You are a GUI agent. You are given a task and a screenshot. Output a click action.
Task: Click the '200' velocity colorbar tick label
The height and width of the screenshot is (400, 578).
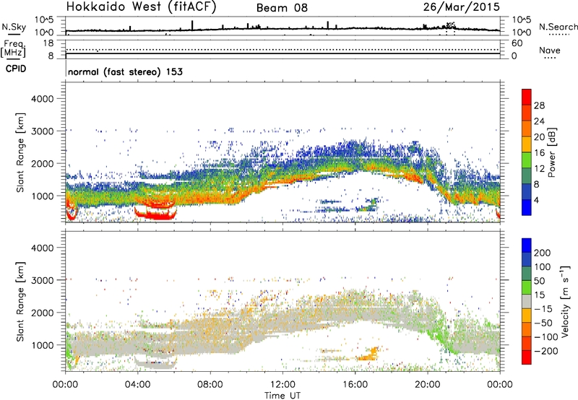coord(543,253)
